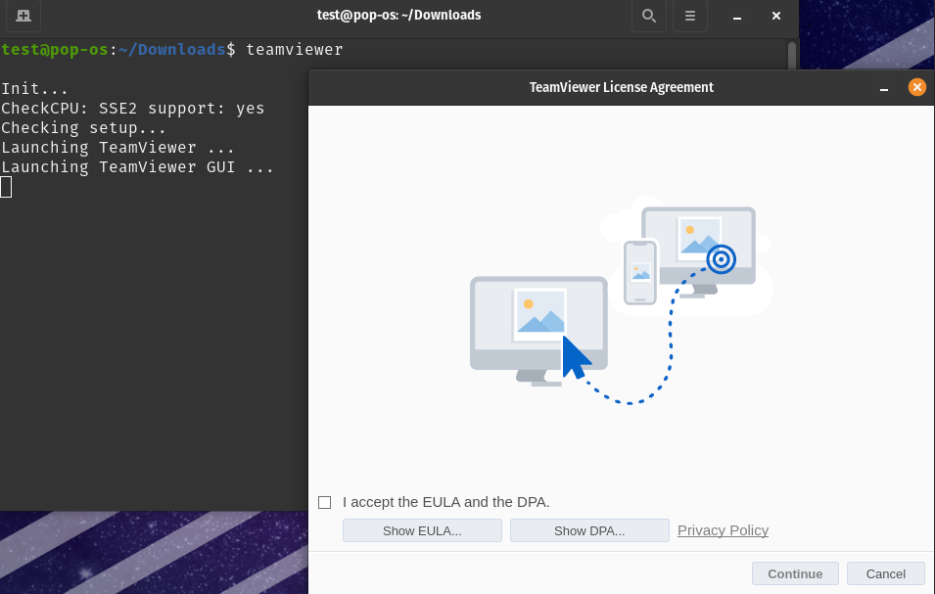Click the Show DPA... button
This screenshot has width=935, height=594.
589,530
